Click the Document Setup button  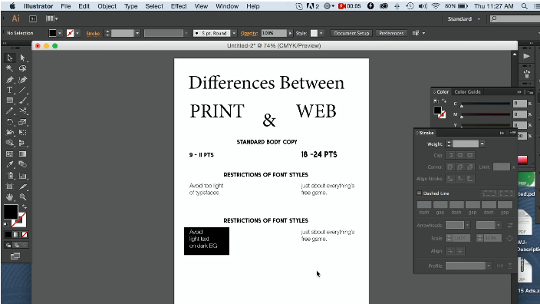pyautogui.click(x=351, y=34)
